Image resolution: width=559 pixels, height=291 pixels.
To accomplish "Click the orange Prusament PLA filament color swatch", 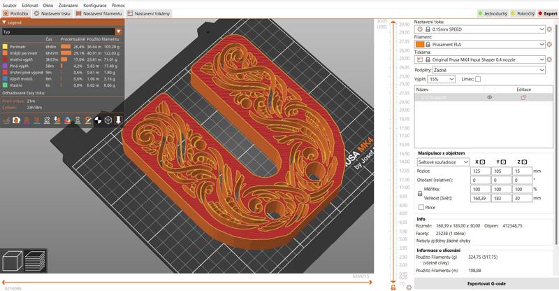I will click(x=420, y=45).
